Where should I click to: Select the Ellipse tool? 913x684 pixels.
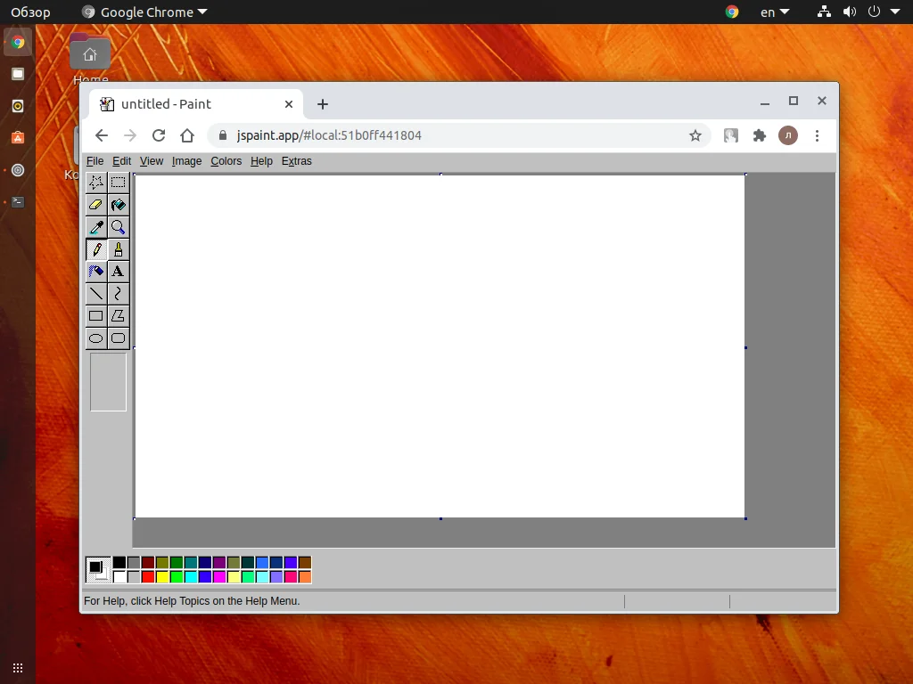tap(96, 338)
